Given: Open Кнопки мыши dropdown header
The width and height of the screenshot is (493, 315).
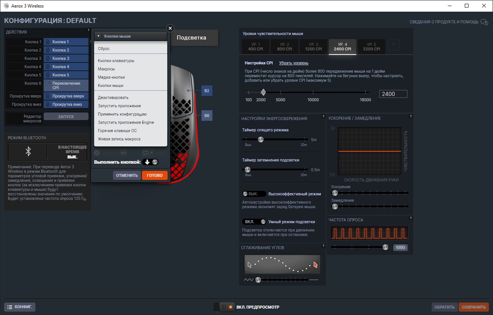Looking at the screenshot, I should point(130,36).
